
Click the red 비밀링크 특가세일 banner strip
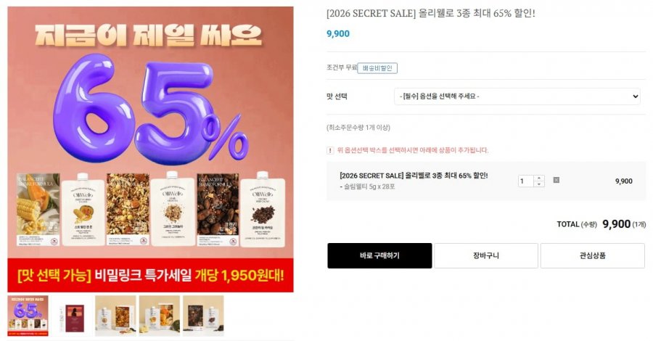150,275
